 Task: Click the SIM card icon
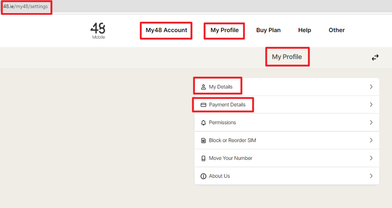point(203,141)
